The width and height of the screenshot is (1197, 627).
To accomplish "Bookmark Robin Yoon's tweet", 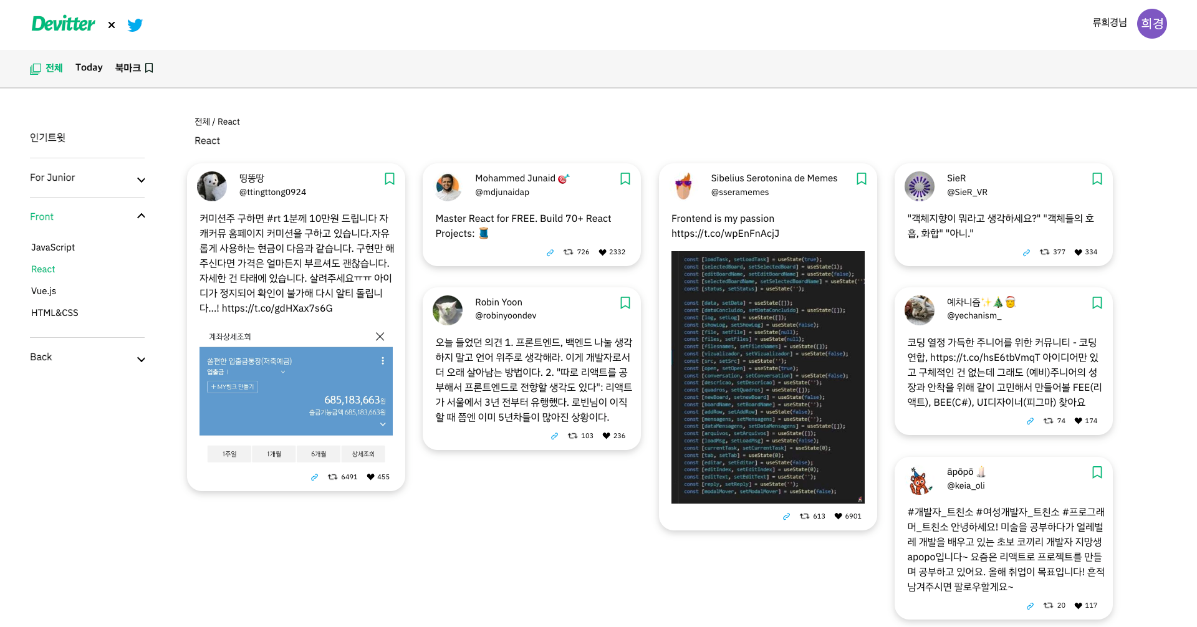I will point(625,303).
